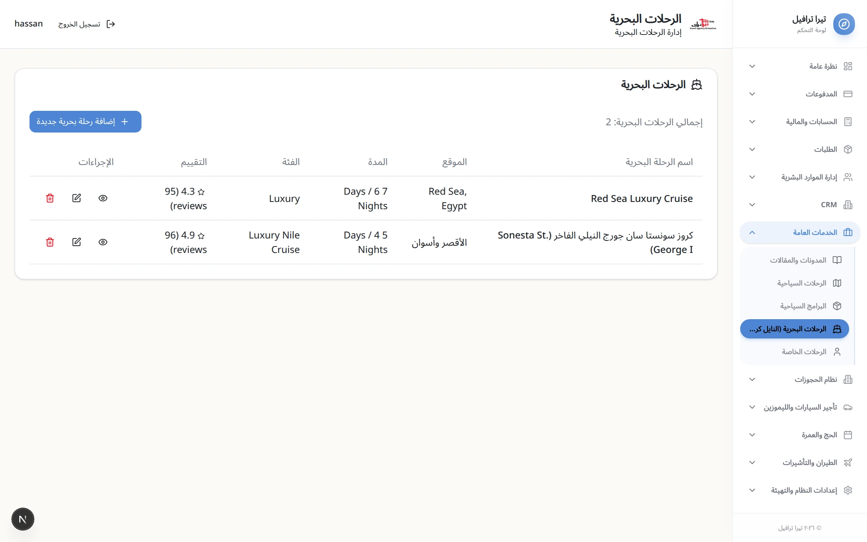
Task: Click the نظرة عامة grid icon
Action: [x=848, y=66]
